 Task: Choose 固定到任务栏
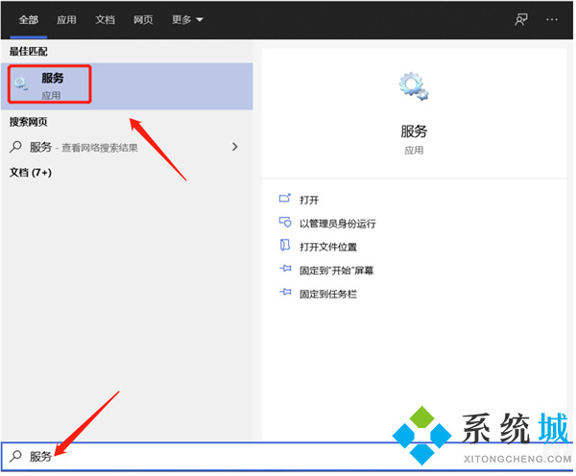coord(328,295)
